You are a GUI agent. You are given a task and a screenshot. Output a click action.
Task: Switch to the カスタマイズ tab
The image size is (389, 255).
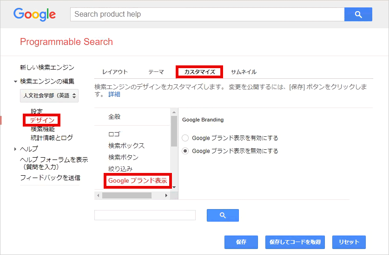(199, 72)
